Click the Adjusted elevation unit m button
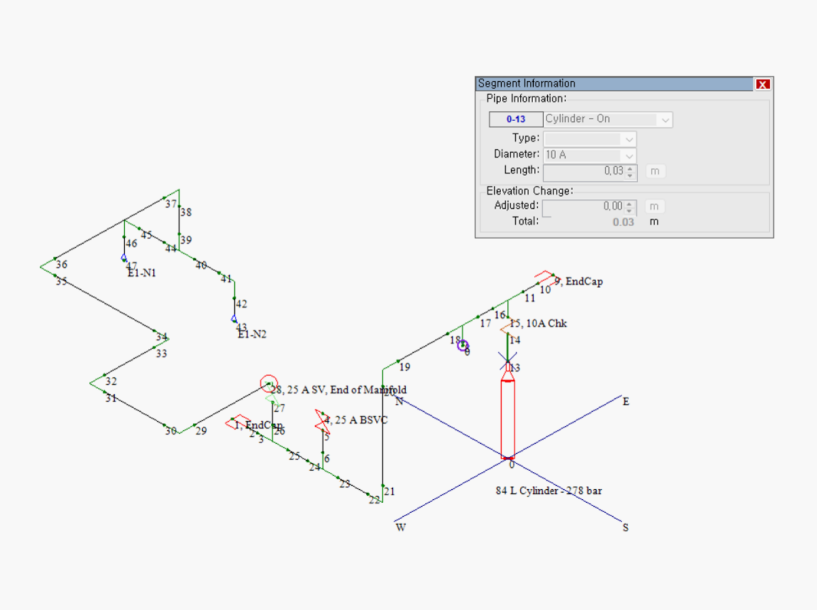 (x=654, y=206)
